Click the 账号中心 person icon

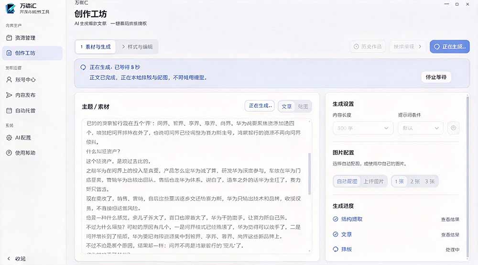click(9, 79)
